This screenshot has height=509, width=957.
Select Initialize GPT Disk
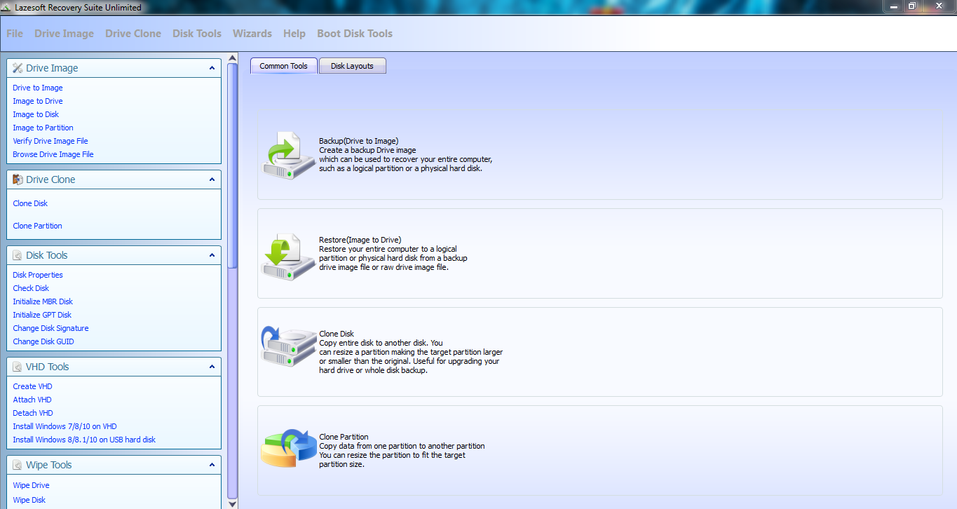click(x=42, y=315)
